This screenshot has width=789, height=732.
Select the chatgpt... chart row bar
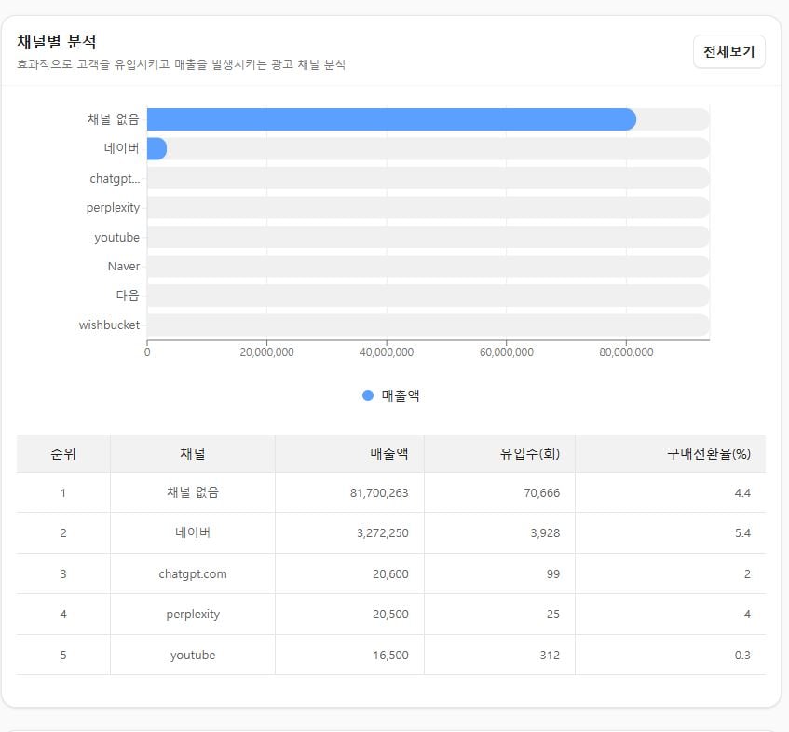coord(429,178)
